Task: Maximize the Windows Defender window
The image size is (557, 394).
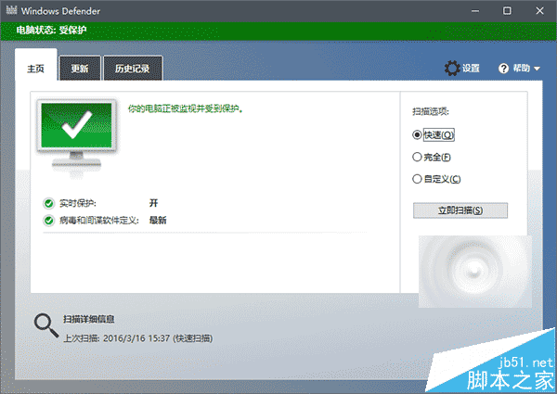Action: click(507, 11)
